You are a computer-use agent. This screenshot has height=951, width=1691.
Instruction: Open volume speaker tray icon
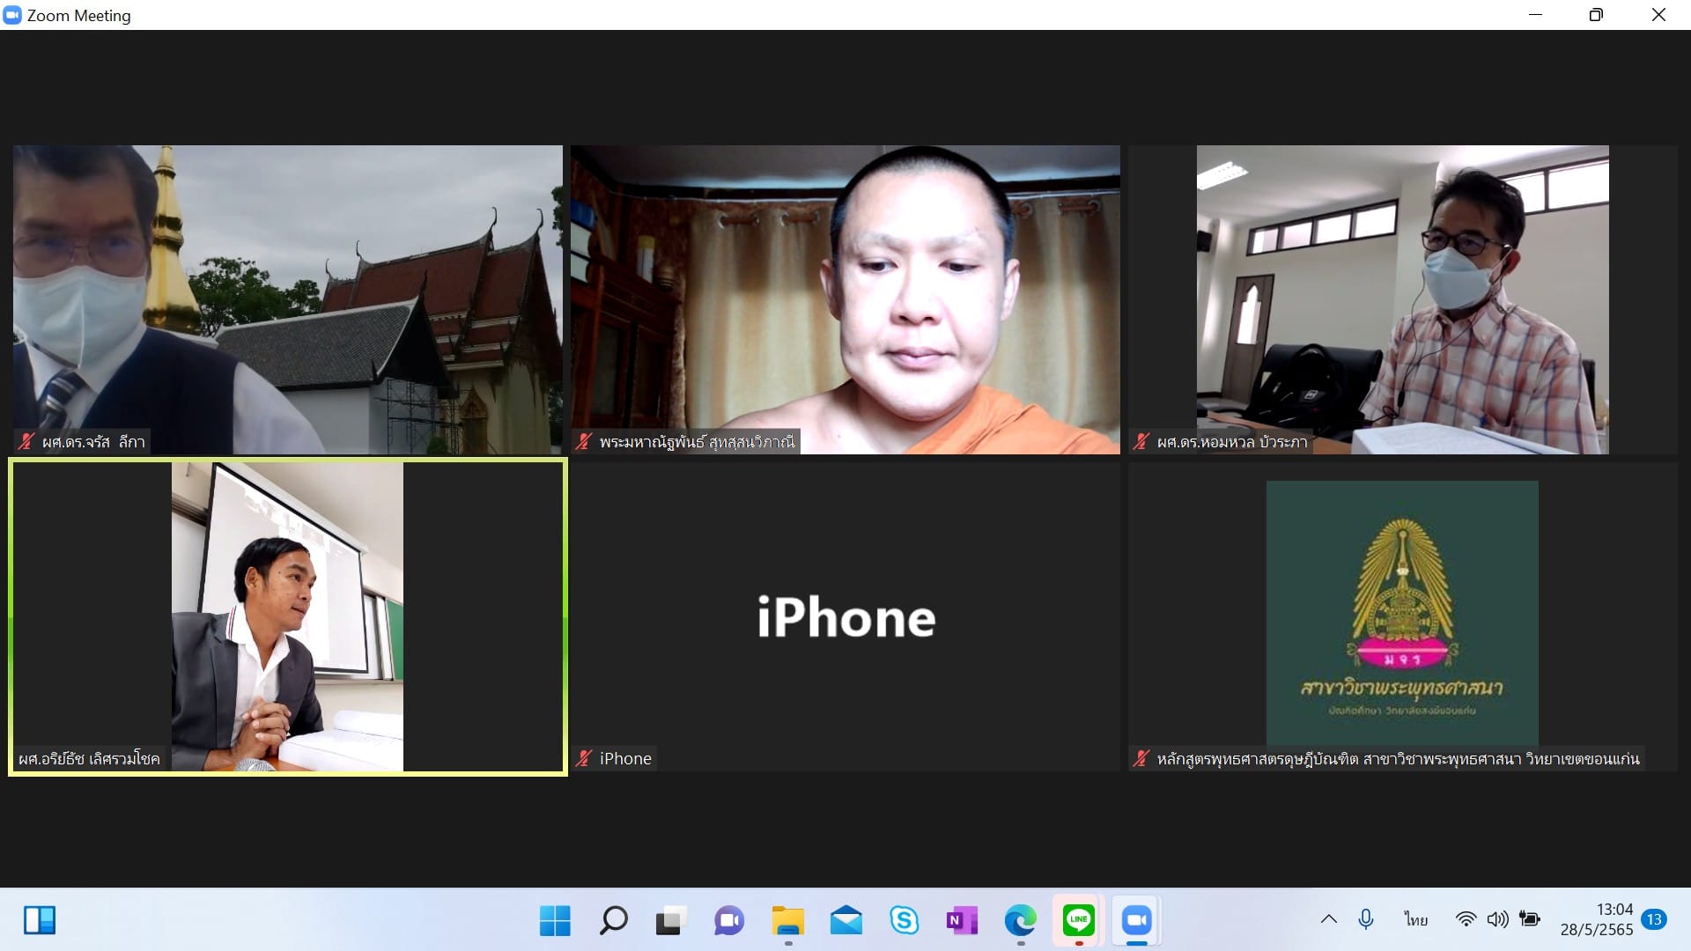[1497, 920]
